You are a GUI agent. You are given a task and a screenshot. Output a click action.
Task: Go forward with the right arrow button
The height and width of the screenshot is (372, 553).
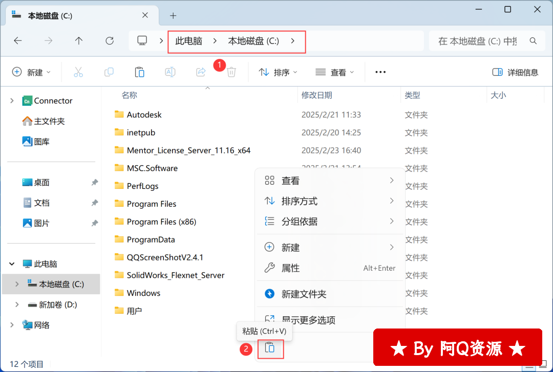click(x=48, y=41)
